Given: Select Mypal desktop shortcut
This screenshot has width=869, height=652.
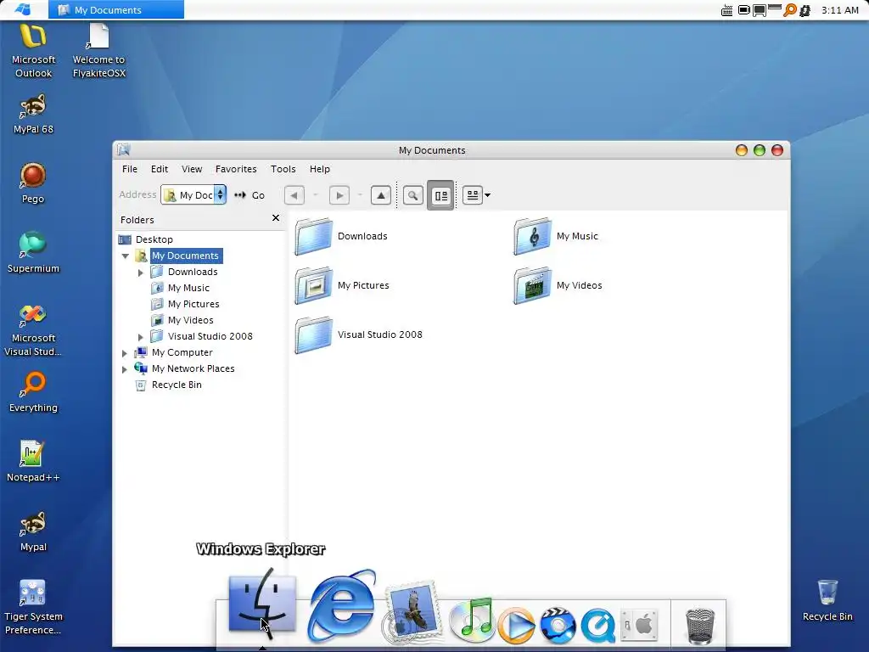Looking at the screenshot, I should click(x=33, y=531).
